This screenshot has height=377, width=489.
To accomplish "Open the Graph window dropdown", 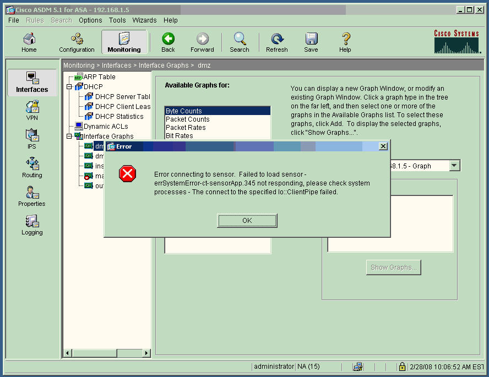I will pos(454,165).
